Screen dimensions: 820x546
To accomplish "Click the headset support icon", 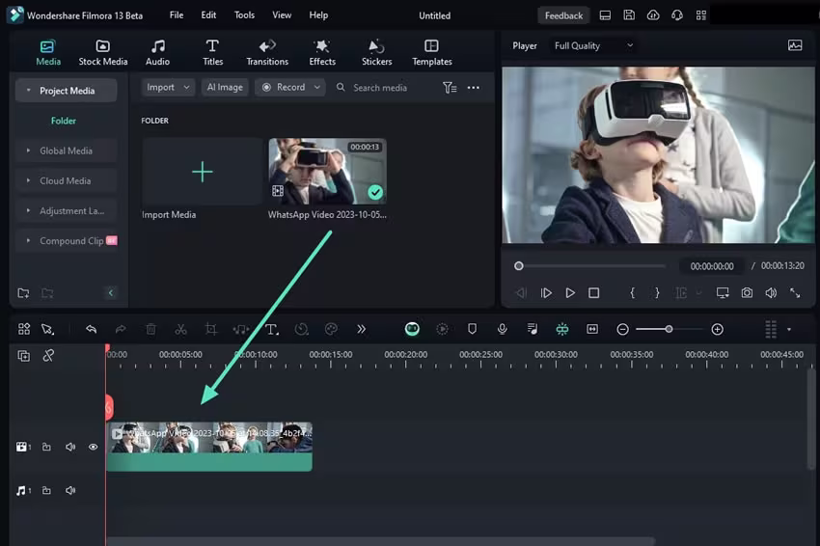I will [x=676, y=15].
